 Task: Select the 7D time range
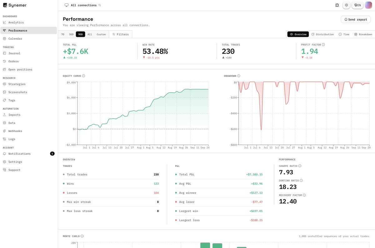[x=63, y=34]
